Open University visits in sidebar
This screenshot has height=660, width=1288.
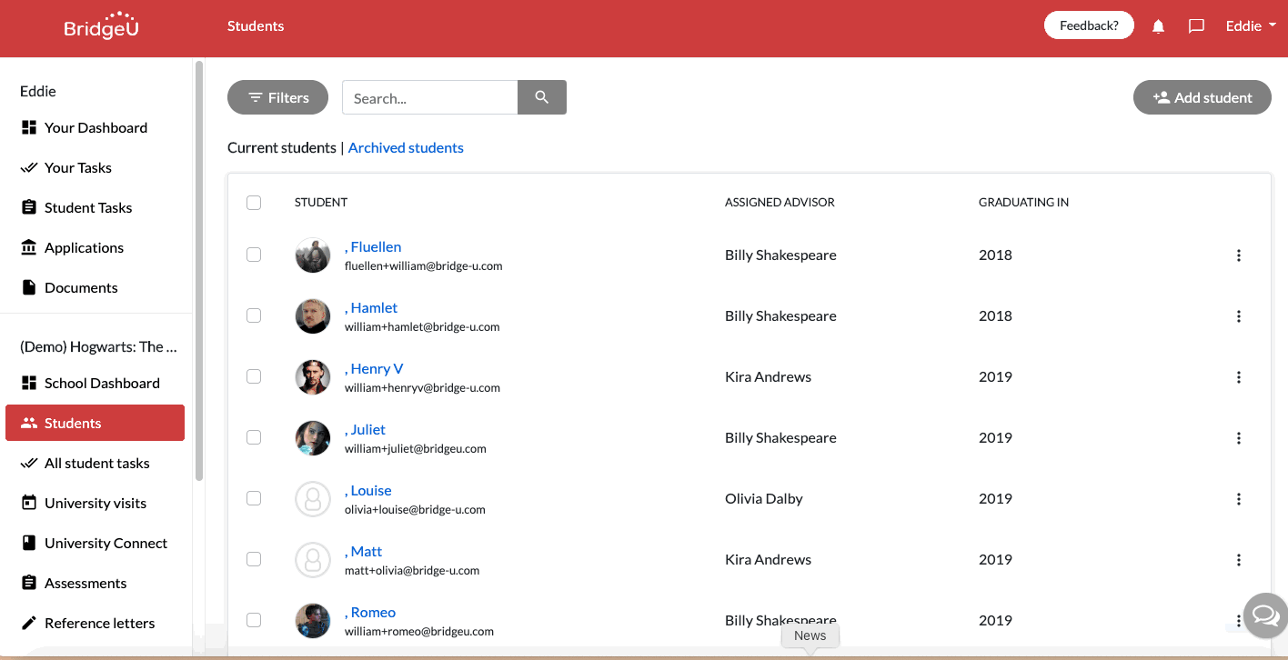[96, 503]
